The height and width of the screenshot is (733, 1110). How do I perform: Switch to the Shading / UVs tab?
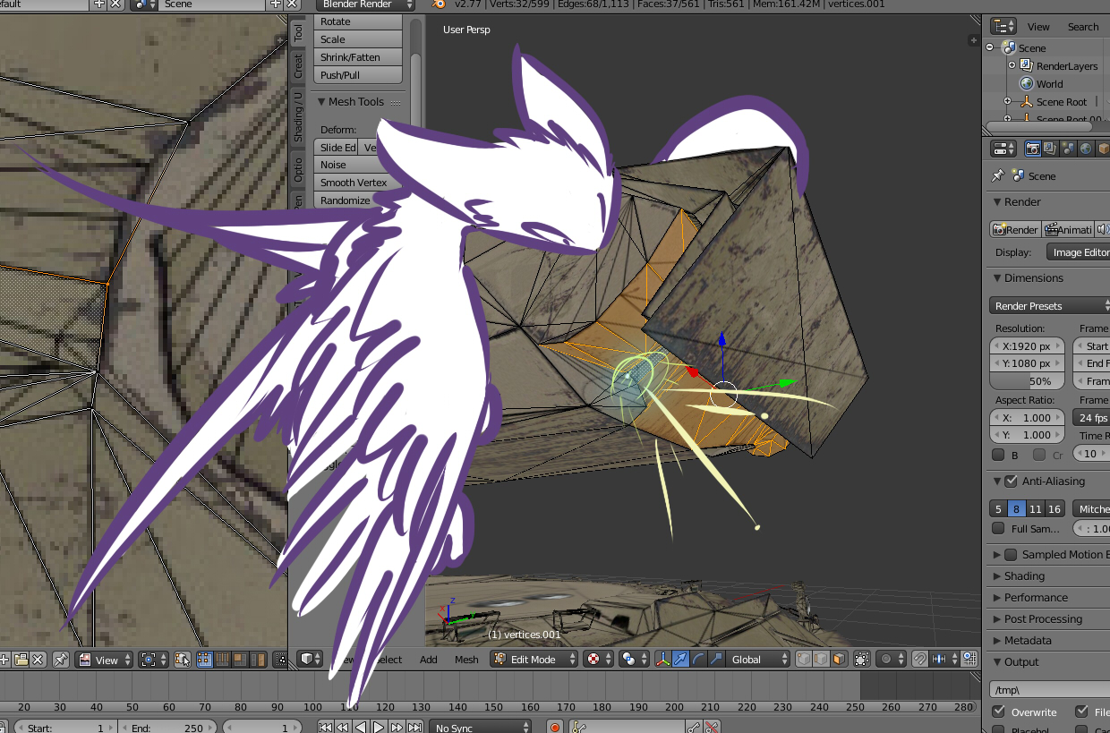299,116
